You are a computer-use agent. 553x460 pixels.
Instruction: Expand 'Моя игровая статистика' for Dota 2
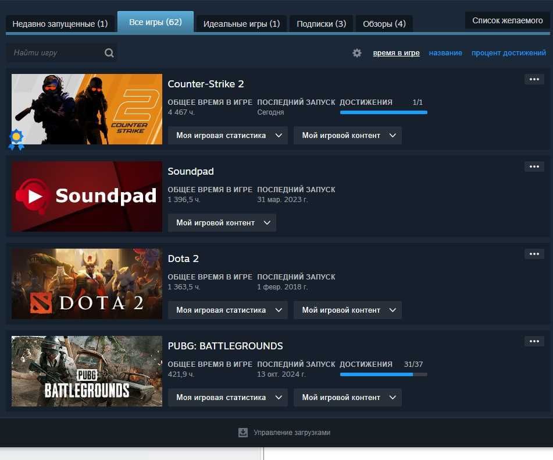pos(228,310)
